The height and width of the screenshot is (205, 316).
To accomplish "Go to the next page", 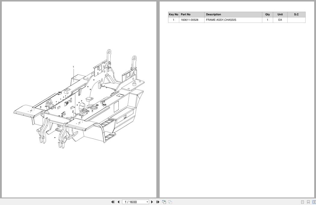I will click(152, 202).
